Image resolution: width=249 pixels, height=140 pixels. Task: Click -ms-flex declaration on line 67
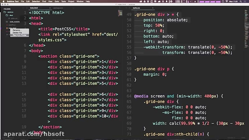184,113
